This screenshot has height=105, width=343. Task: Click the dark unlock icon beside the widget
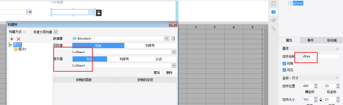(x=98, y=13)
